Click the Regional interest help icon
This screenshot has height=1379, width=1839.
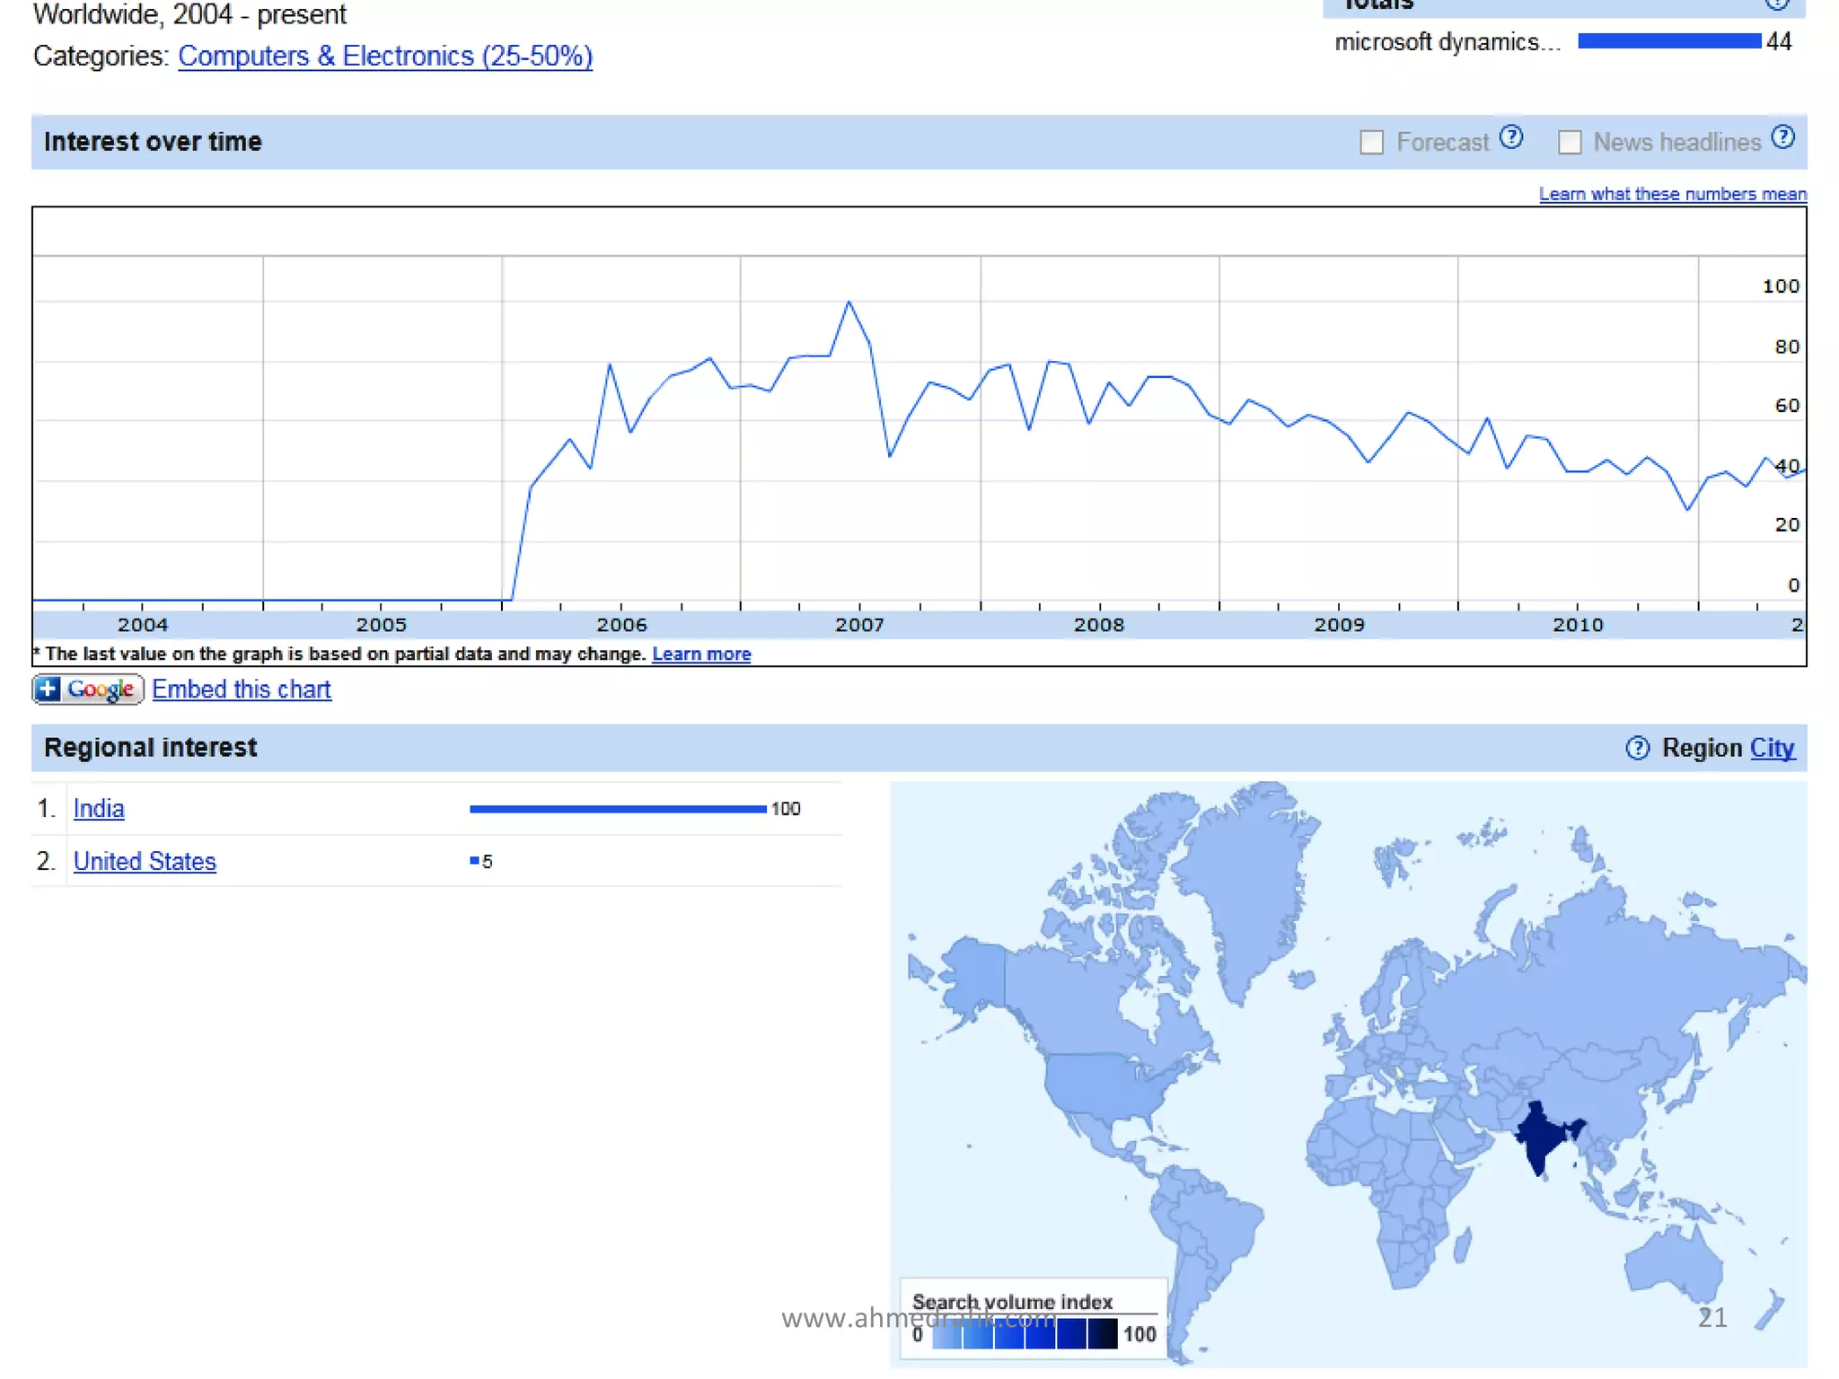(x=1637, y=748)
